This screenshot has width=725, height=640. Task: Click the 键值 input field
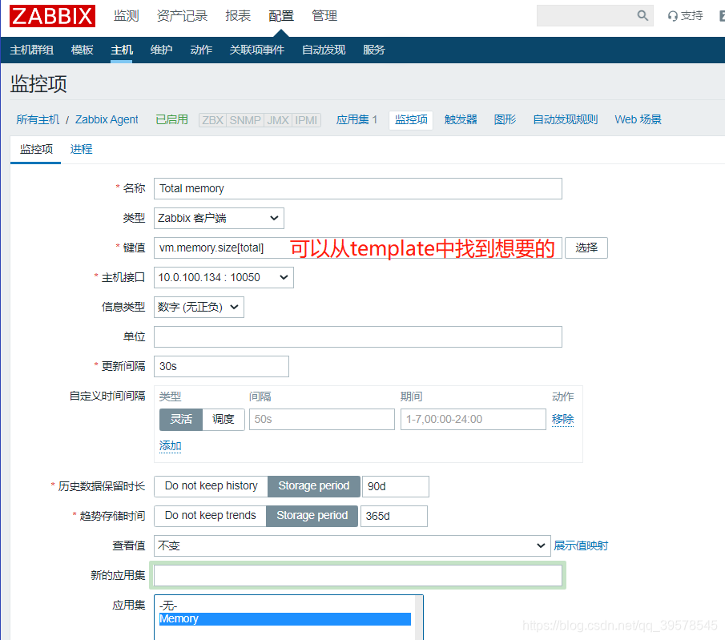(358, 248)
